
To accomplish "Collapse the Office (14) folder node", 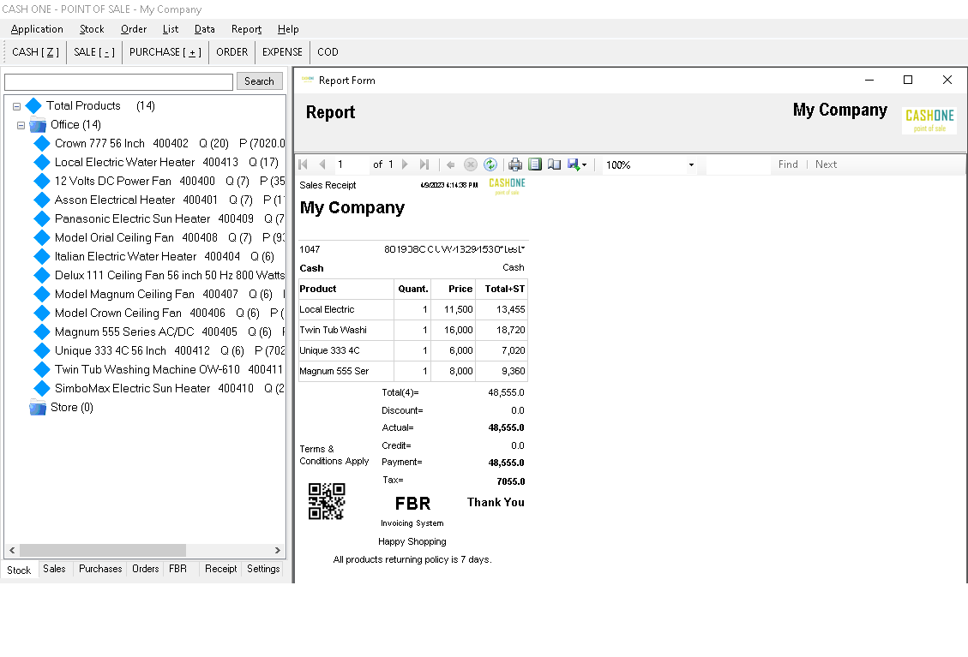I will (x=21, y=125).
